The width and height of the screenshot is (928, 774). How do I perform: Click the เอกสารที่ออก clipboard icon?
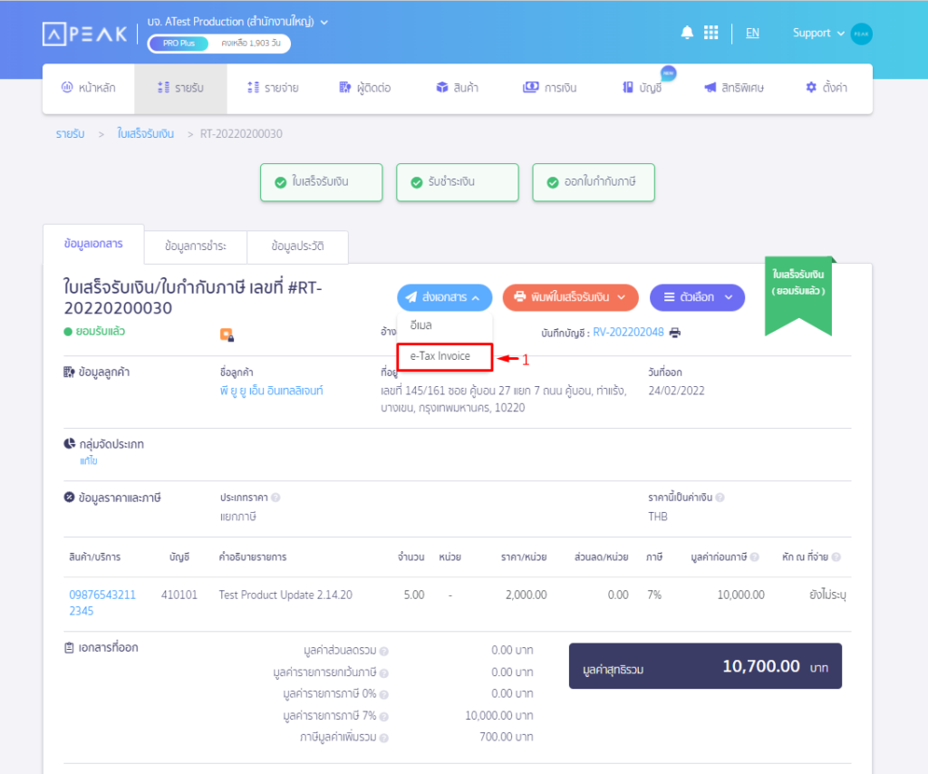[x=69, y=648]
